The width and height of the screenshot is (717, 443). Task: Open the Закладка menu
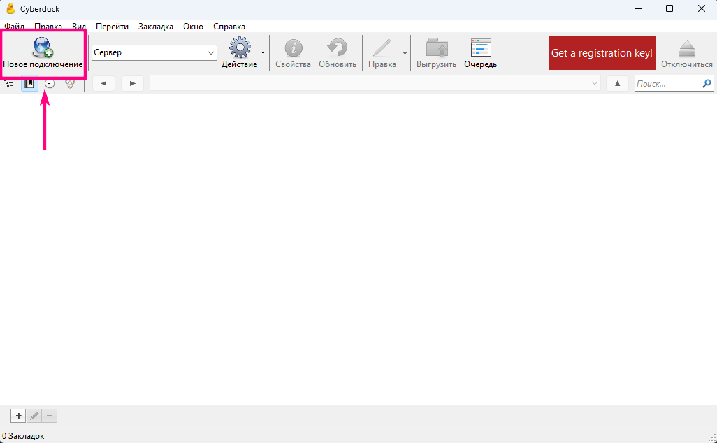coord(155,27)
